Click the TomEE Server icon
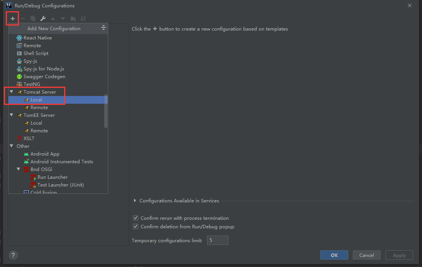This screenshot has width=422, height=267. coord(19,115)
